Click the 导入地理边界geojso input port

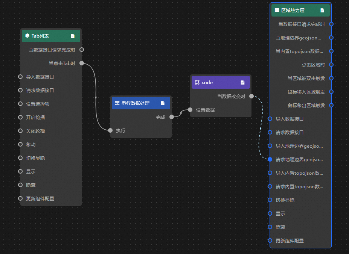pyautogui.click(x=270, y=146)
